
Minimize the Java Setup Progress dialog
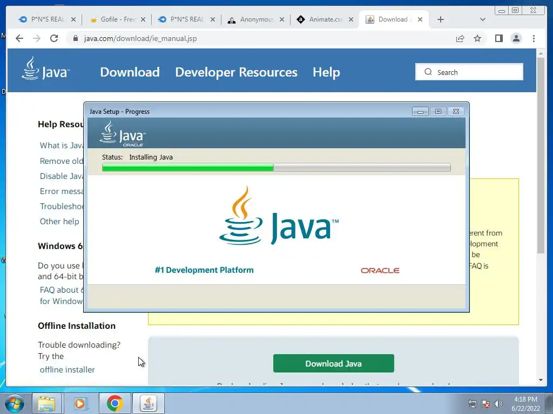pyautogui.click(x=420, y=111)
